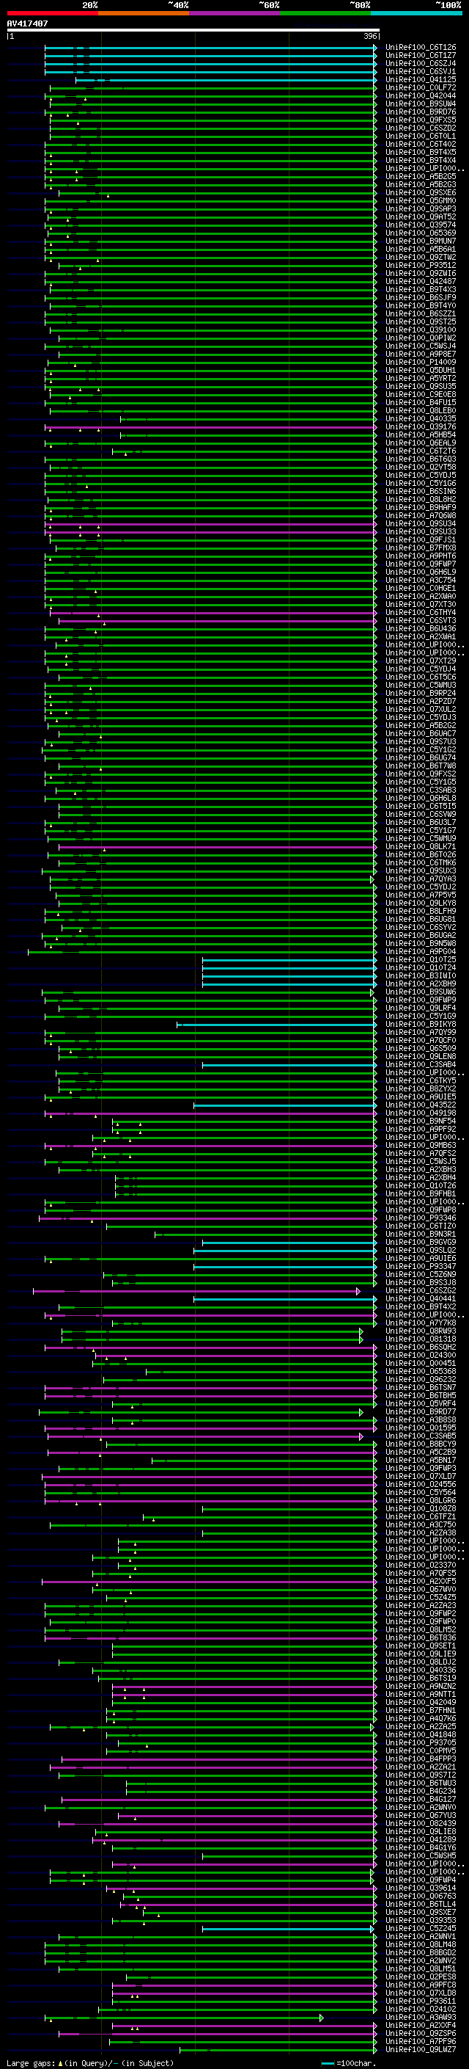Open hit UniRef100_C6T126
Screen dimensions: 469x2069
420,48
